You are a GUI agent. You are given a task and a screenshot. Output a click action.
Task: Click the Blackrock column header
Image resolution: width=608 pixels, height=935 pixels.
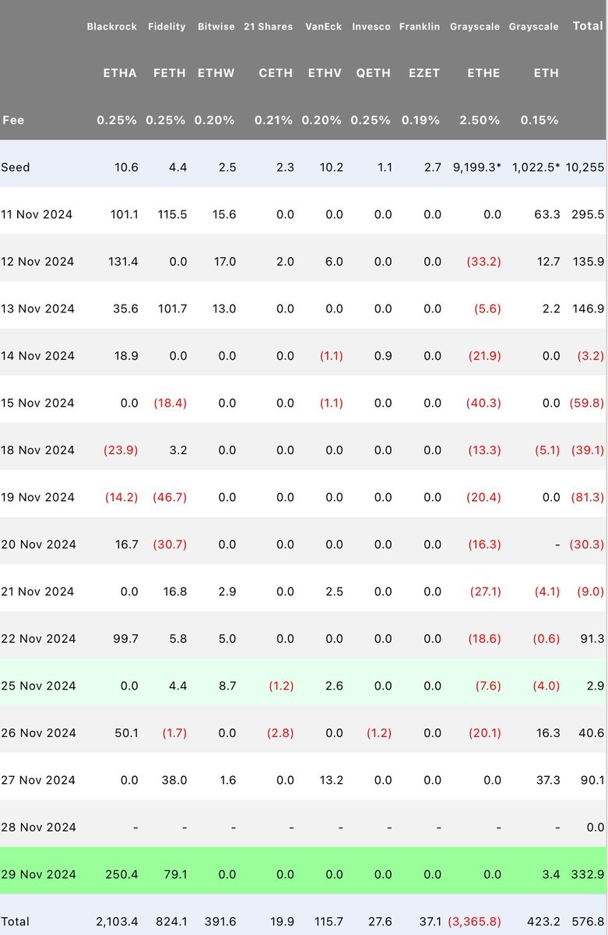point(112,26)
